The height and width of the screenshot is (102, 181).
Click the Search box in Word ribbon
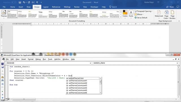click(113, 7)
